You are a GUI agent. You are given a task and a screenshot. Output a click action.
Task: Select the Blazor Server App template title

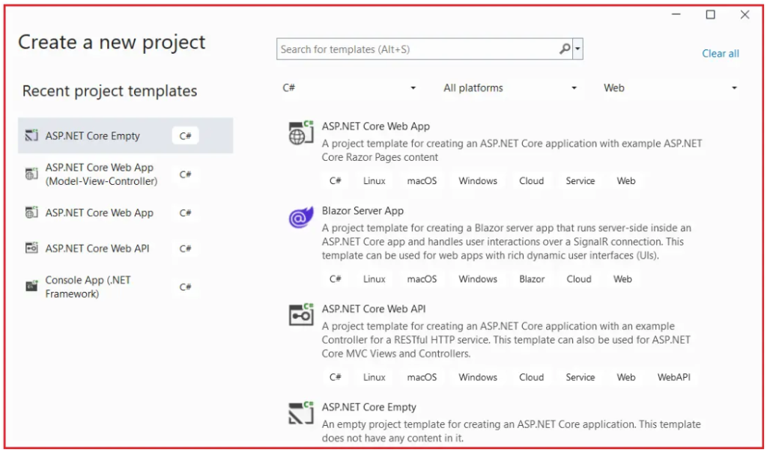[363, 211]
